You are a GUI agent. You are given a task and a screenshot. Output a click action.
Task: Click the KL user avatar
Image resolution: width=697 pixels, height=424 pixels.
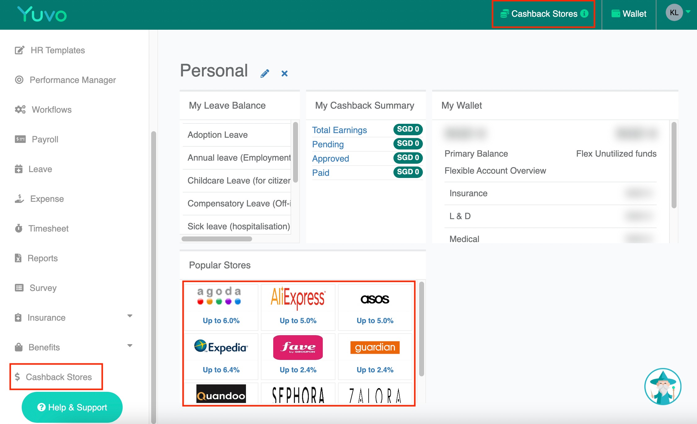click(x=674, y=13)
